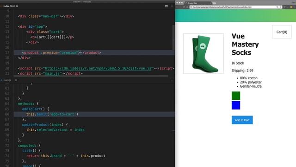
Task: Open the more actions menu of main.js pane
Action: coord(172,80)
